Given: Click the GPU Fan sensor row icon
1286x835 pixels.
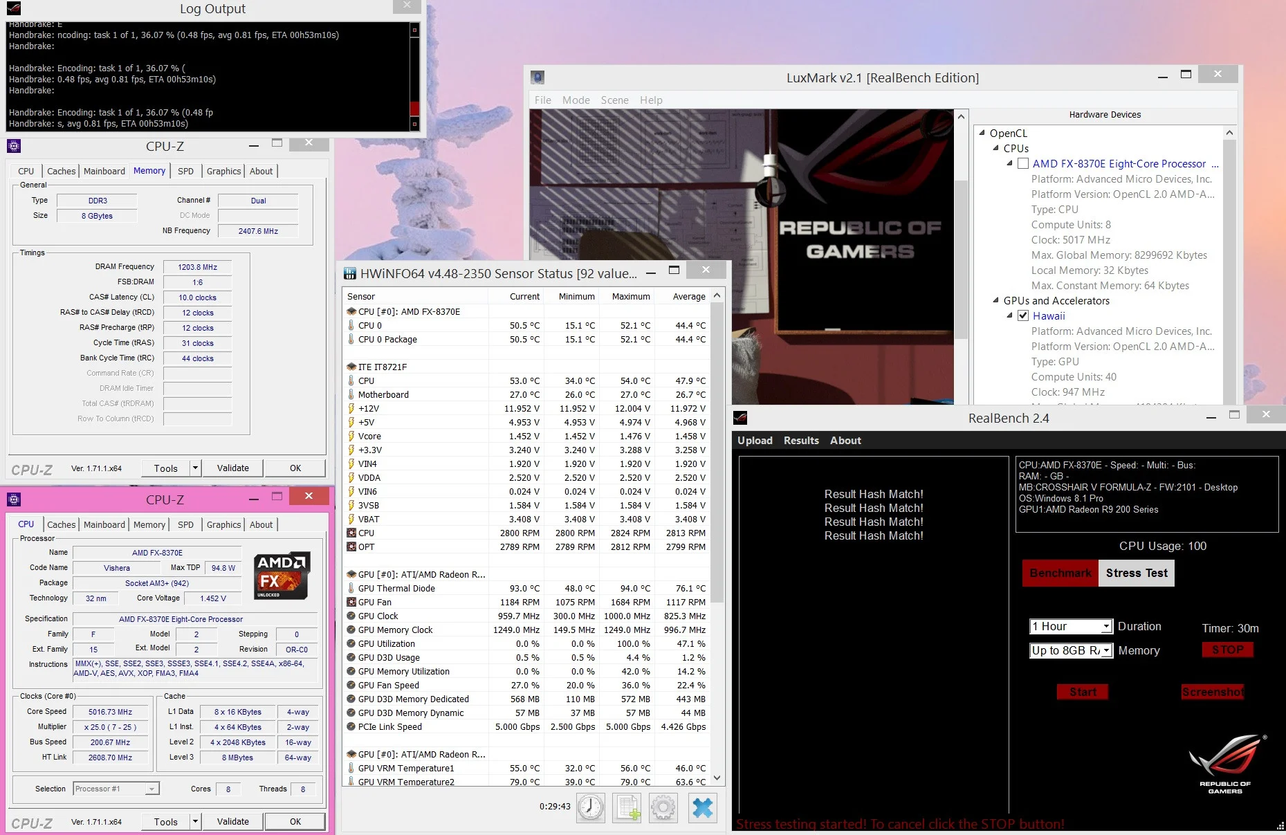Looking at the screenshot, I should point(351,602).
